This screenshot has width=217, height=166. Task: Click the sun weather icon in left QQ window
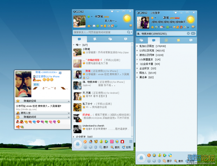pyautogui.click(x=127, y=19)
